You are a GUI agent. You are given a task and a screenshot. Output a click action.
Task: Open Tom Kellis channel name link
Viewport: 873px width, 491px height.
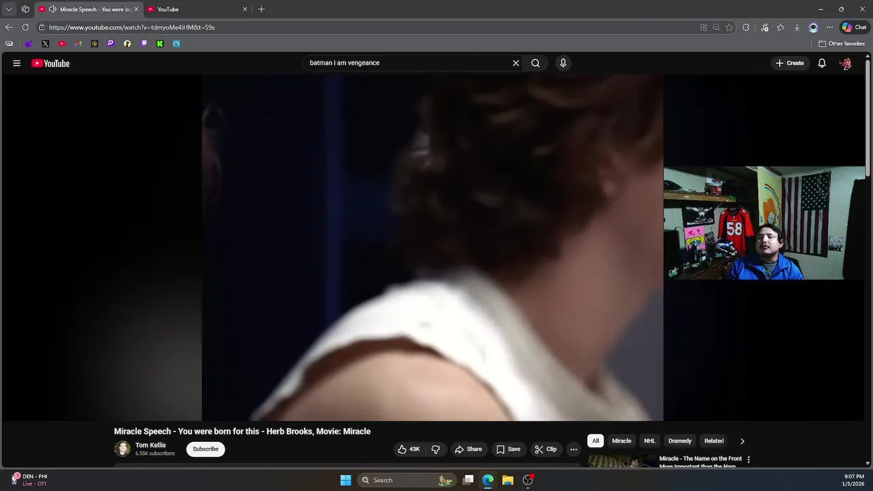(151, 445)
